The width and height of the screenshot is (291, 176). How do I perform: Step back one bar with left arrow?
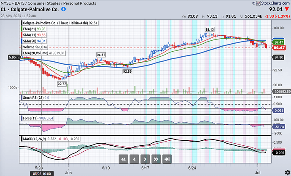(x=135, y=159)
